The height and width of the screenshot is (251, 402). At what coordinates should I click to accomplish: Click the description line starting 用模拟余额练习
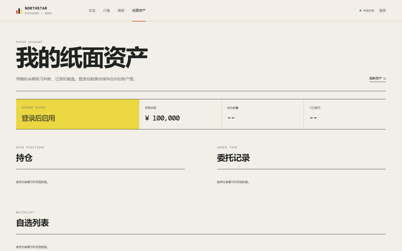pyautogui.click(x=76, y=79)
